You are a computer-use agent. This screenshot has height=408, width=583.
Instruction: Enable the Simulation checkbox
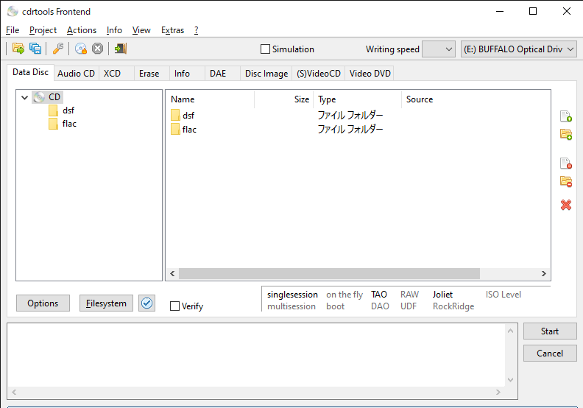pos(266,49)
